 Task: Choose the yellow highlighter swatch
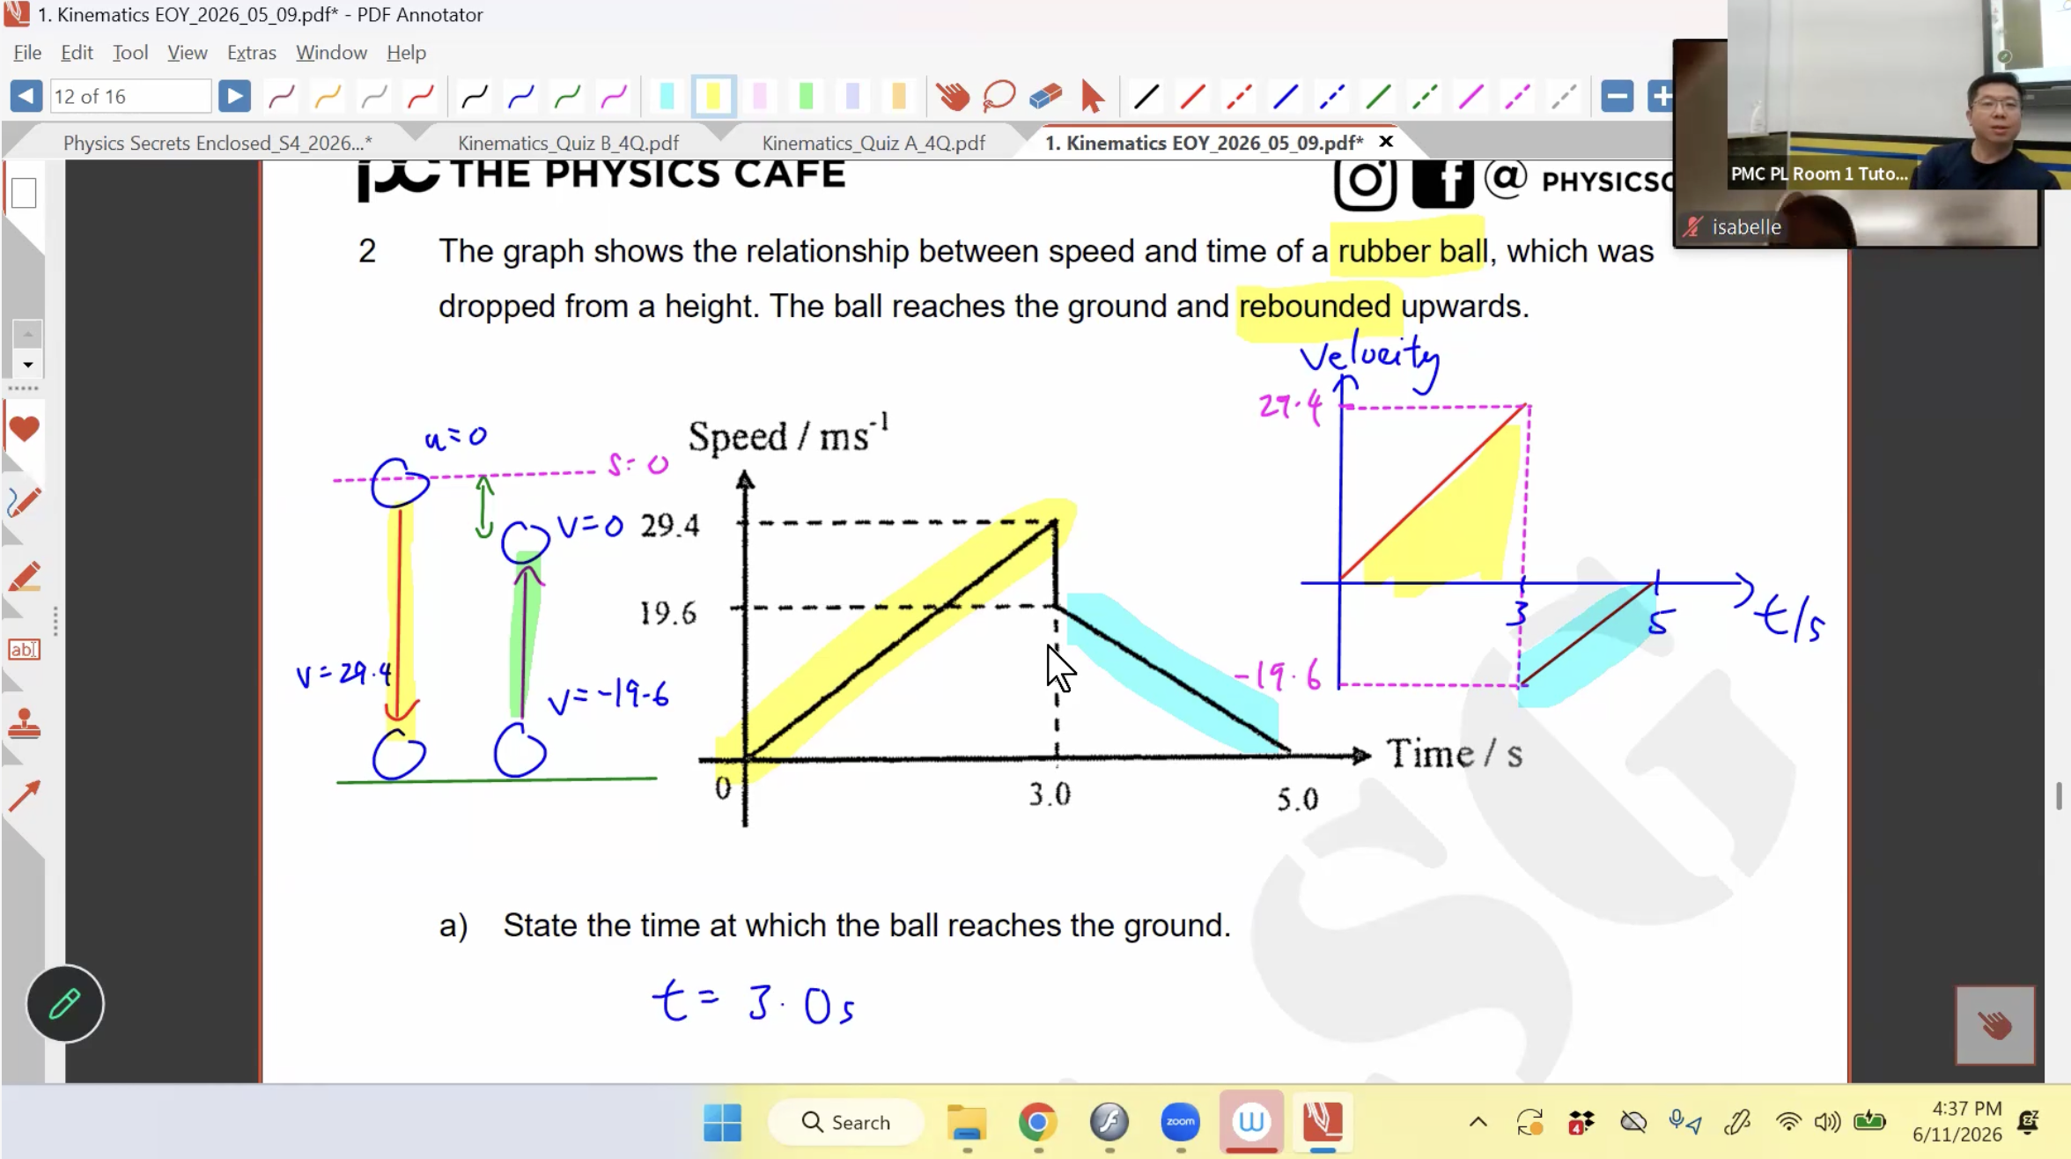(713, 96)
